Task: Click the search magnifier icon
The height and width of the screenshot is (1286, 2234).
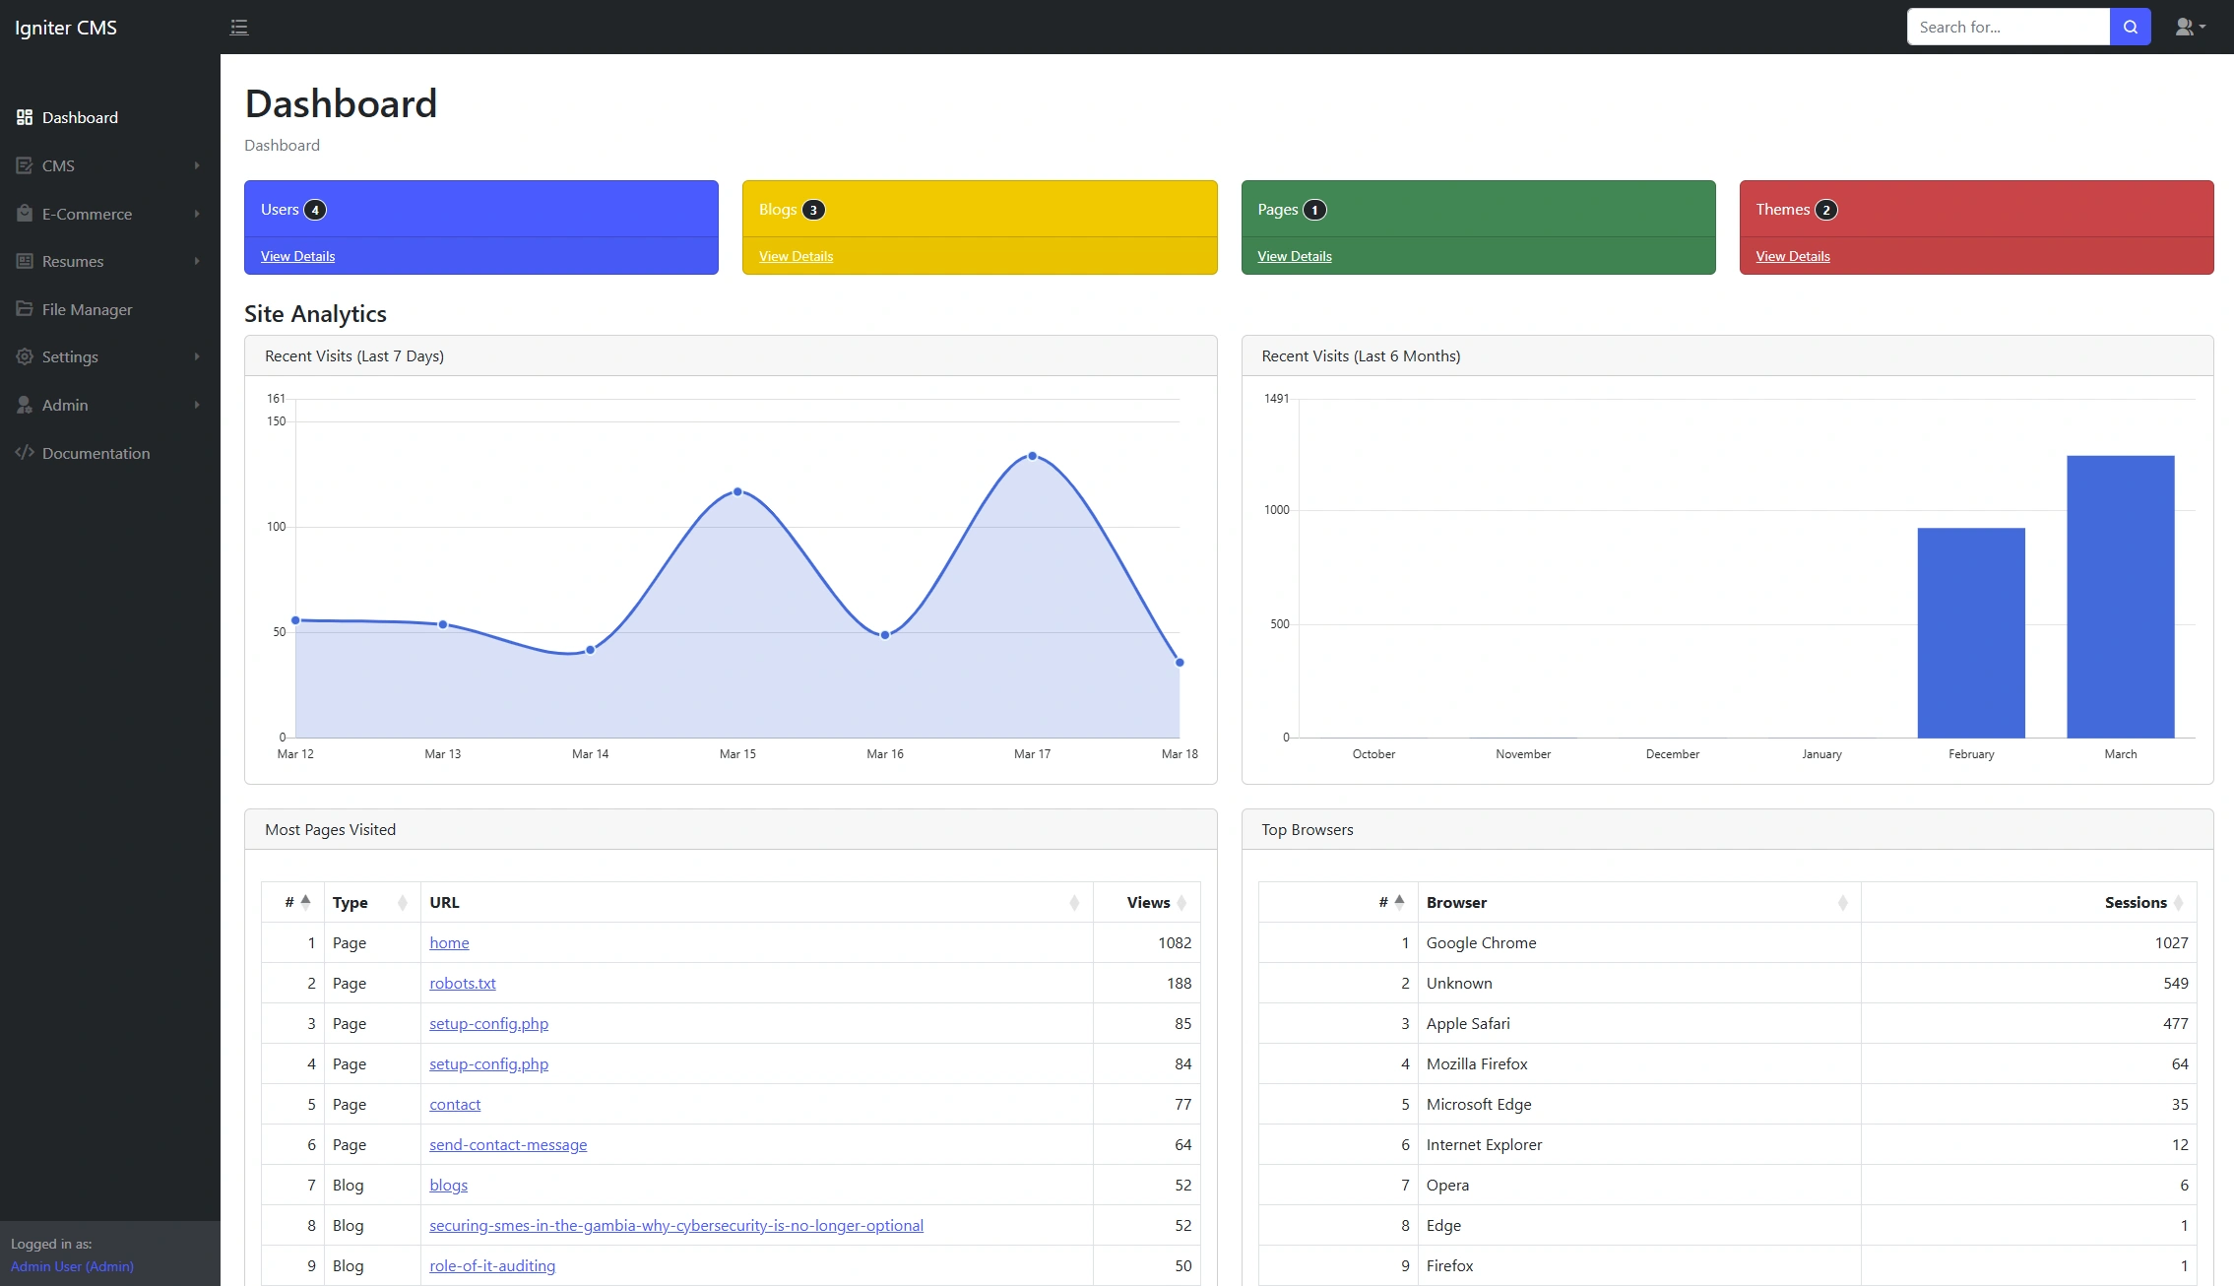Action: click(2130, 27)
